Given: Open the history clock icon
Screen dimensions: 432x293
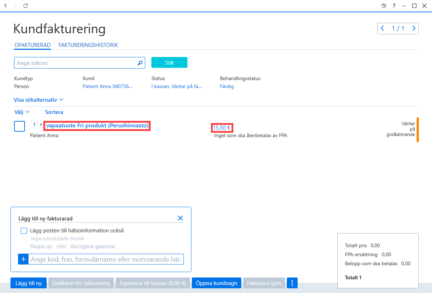Looking at the screenshot, I should tap(384, 5).
